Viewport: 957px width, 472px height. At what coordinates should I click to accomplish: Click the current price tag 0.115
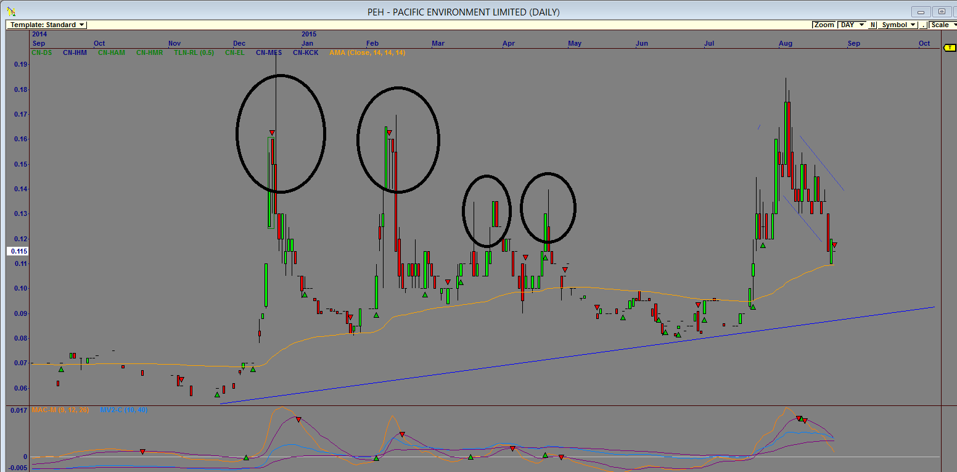(17, 251)
